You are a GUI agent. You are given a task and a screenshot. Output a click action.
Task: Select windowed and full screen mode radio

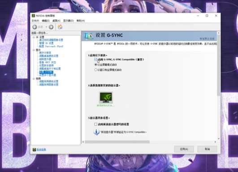(x=95, y=70)
